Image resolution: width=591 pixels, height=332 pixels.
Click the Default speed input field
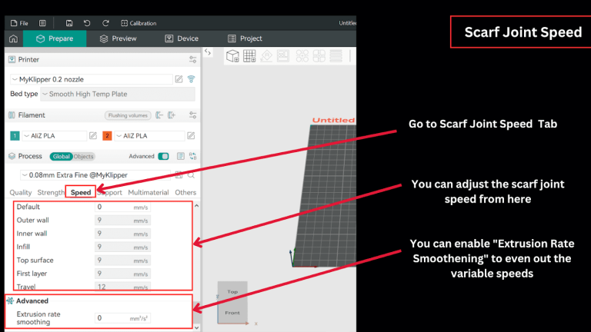(x=122, y=207)
